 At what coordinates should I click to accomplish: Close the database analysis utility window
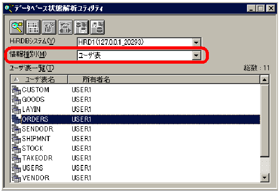pos(271,8)
